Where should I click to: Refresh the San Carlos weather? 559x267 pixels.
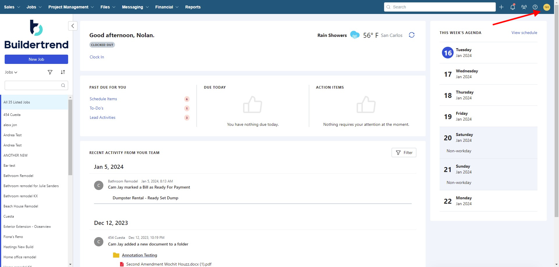tap(412, 35)
